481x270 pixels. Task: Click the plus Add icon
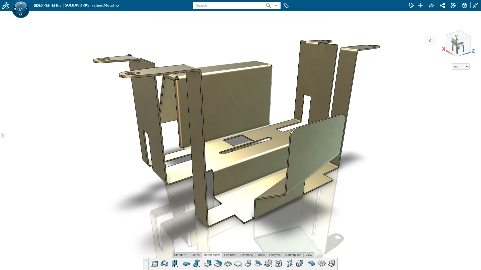(420, 5)
